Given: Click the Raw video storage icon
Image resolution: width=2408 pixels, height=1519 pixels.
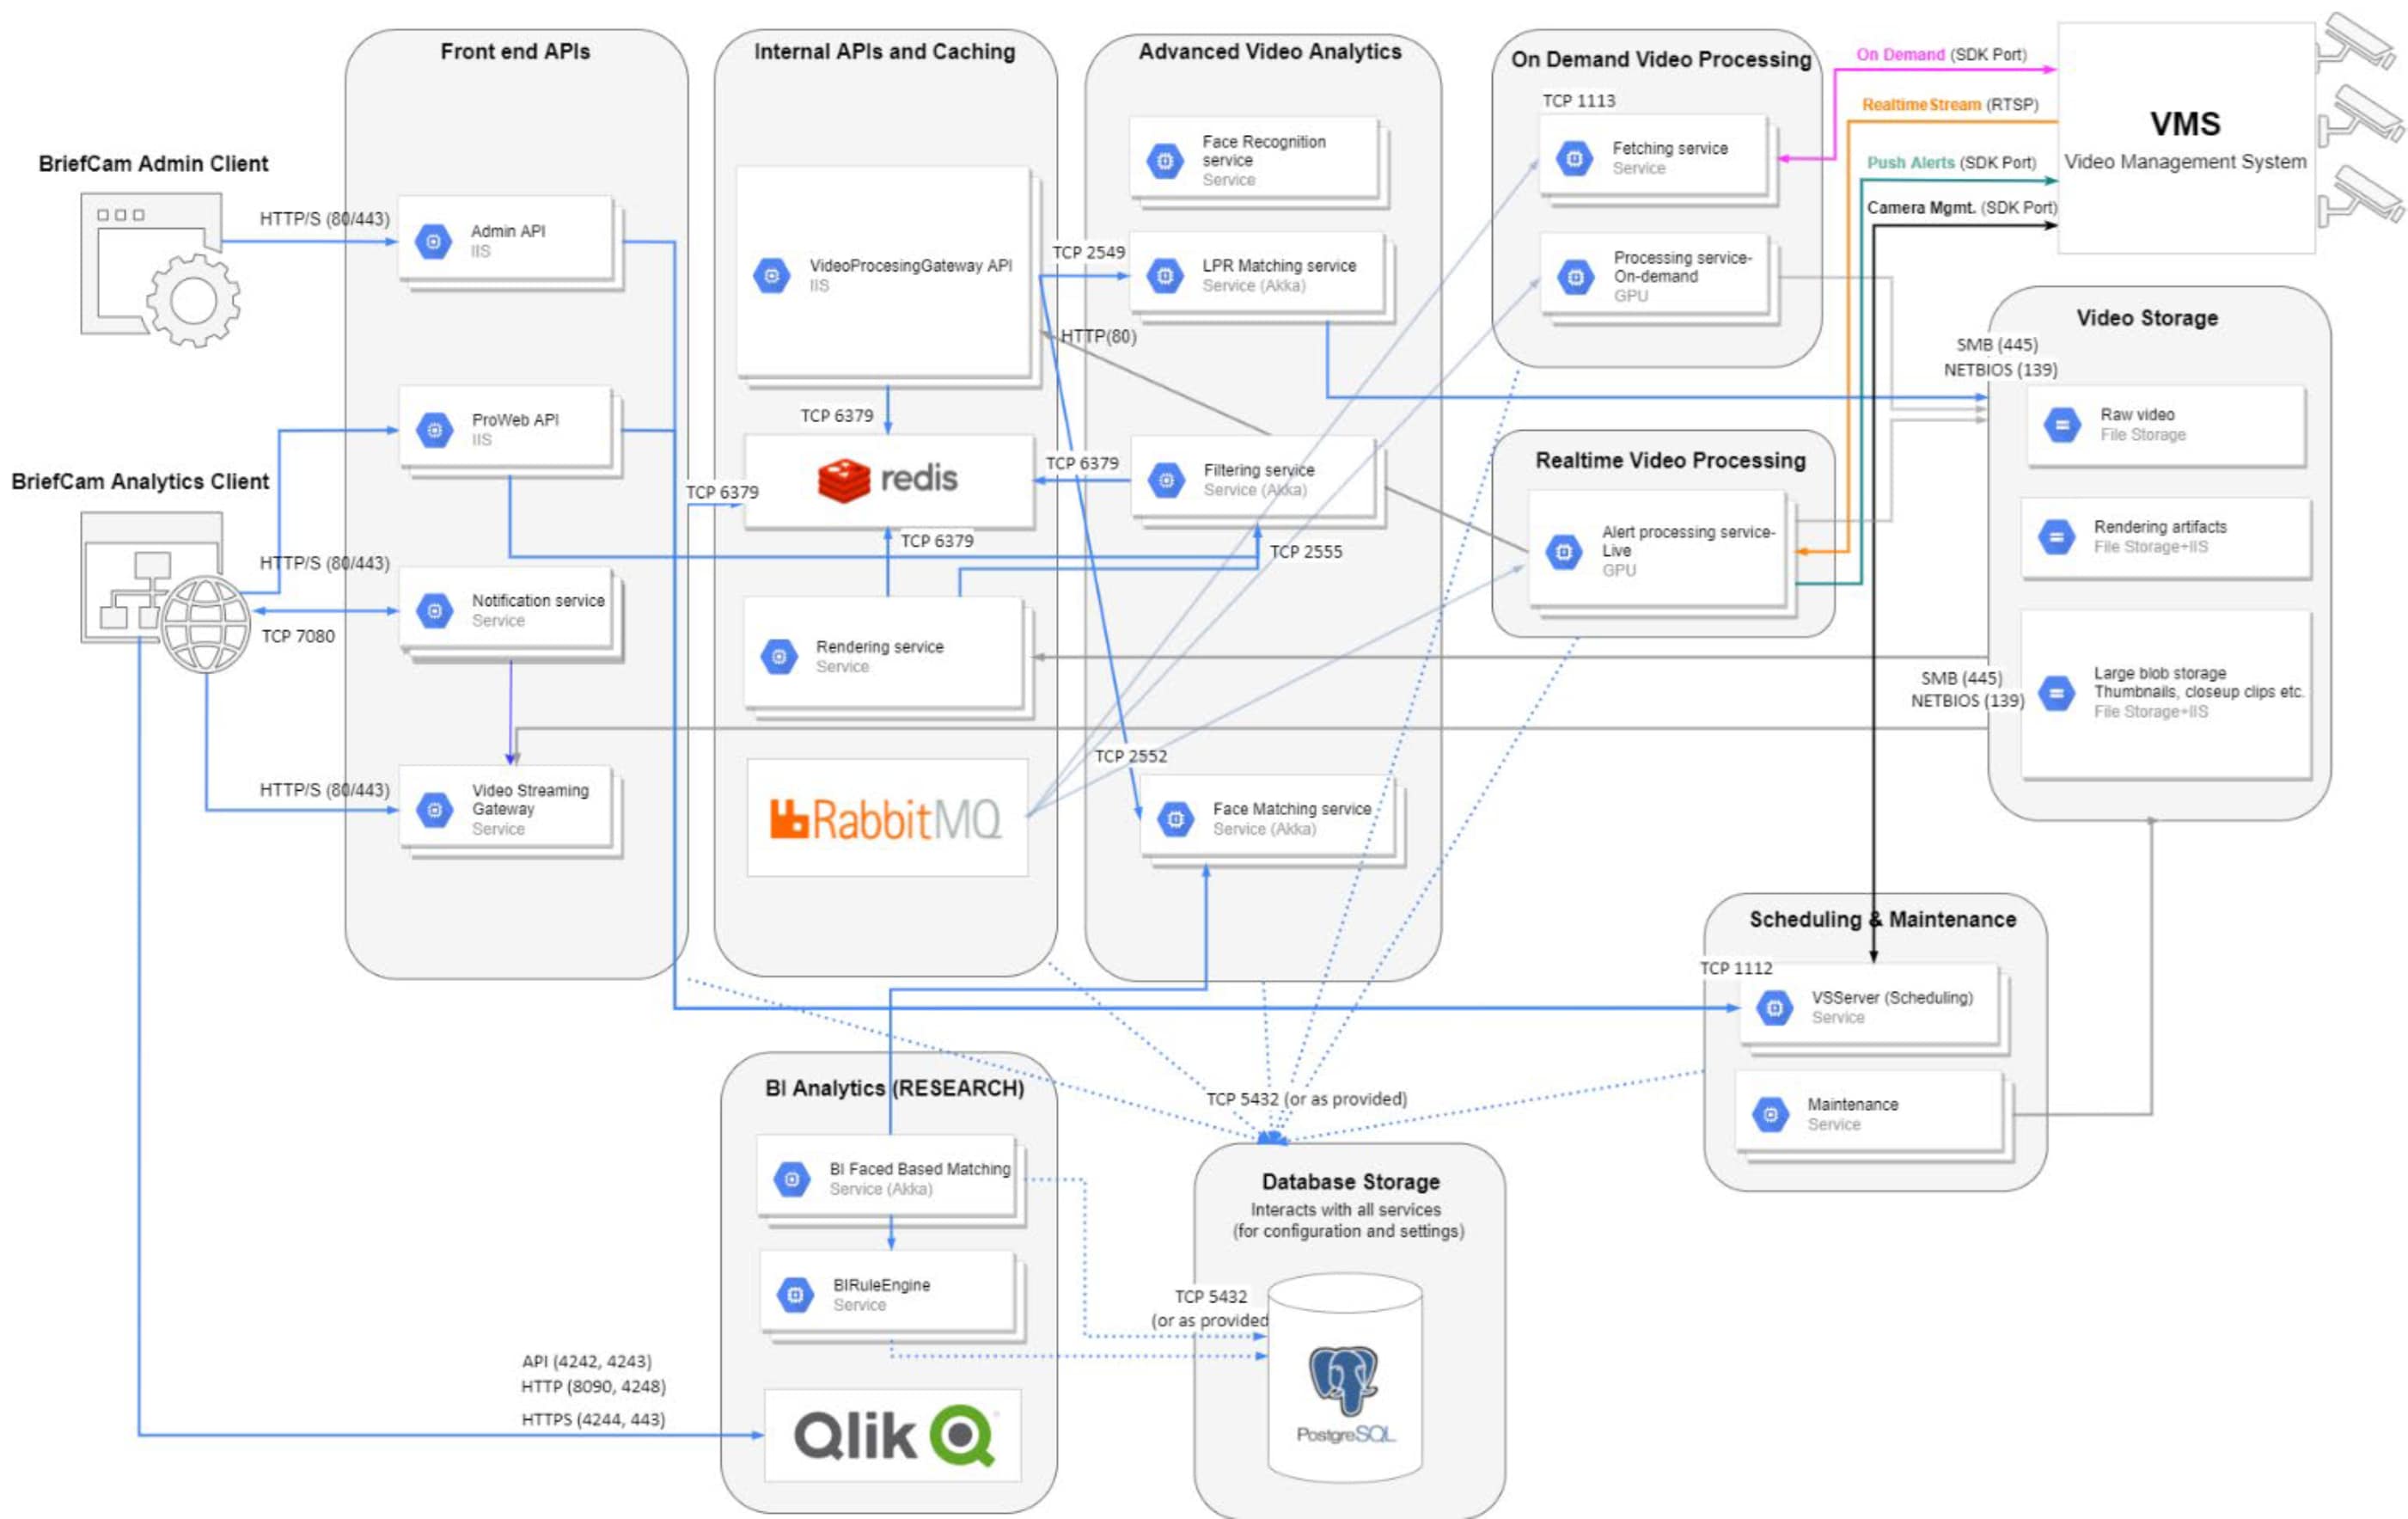Looking at the screenshot, I should (2062, 424).
